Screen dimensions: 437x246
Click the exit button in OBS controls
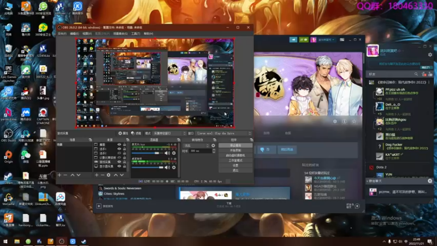pyautogui.click(x=235, y=171)
